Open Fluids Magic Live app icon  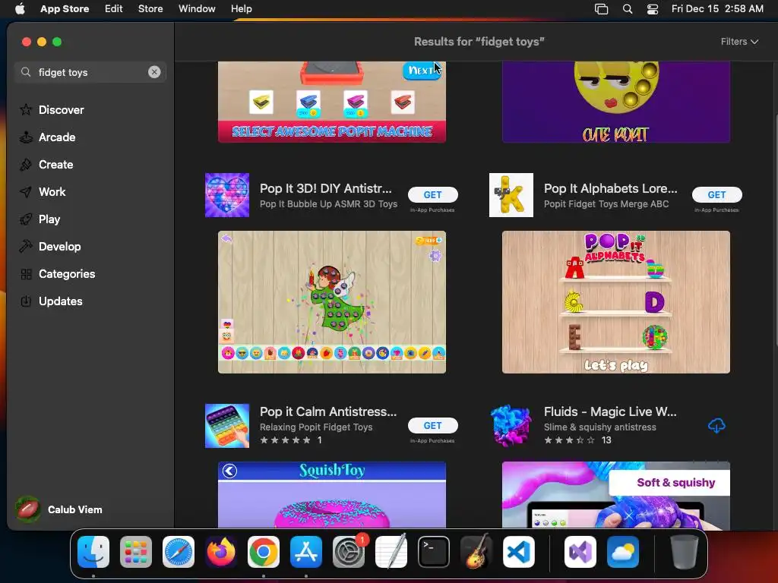[511, 425]
